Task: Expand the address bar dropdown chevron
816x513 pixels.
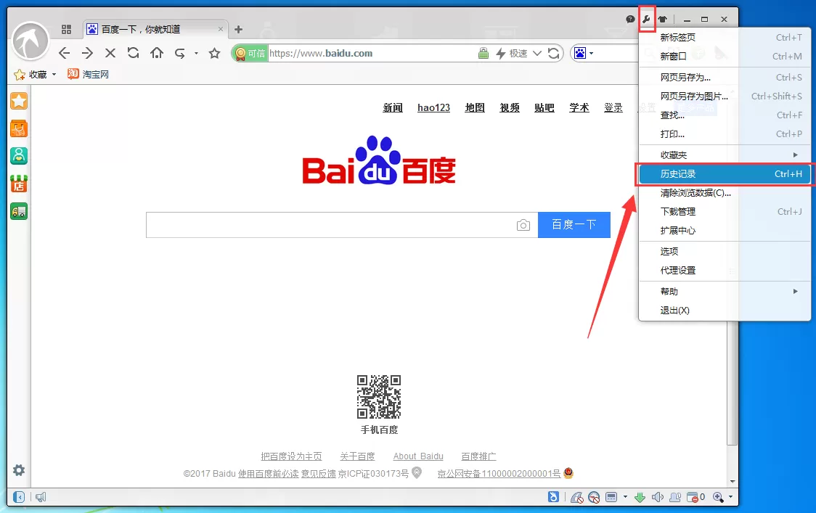Action: [537, 53]
